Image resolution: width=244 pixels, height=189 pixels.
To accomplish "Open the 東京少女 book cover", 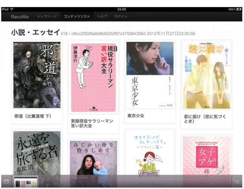I will pos(150,75).
